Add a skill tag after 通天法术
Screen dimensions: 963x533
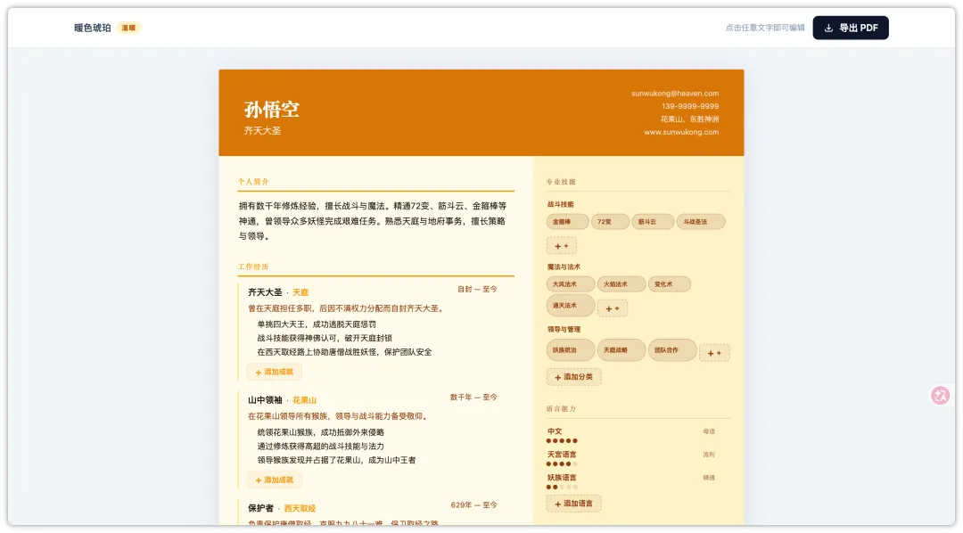(x=613, y=308)
